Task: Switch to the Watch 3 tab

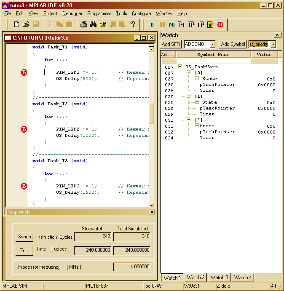Action: pos(219,278)
